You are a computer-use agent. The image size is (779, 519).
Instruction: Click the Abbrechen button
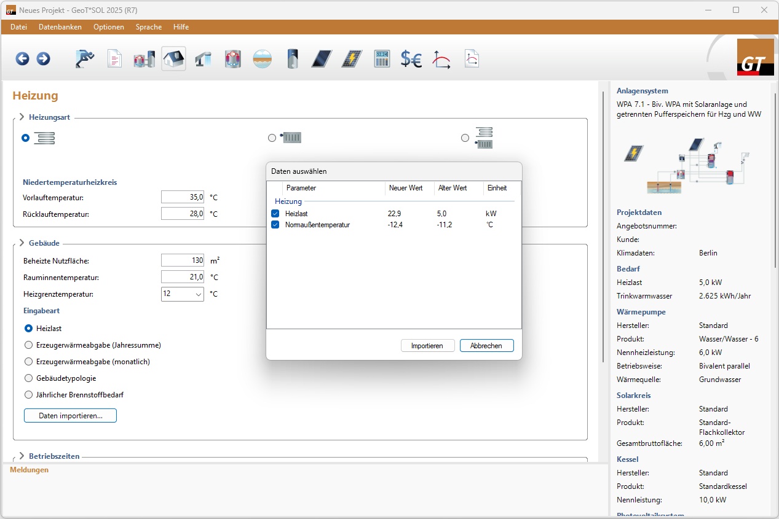click(486, 346)
